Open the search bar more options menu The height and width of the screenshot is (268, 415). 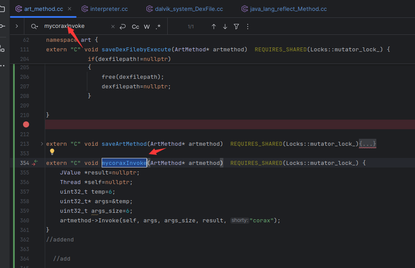point(248,27)
